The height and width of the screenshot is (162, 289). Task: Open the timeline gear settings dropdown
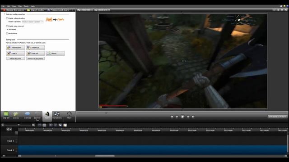coord(9,129)
